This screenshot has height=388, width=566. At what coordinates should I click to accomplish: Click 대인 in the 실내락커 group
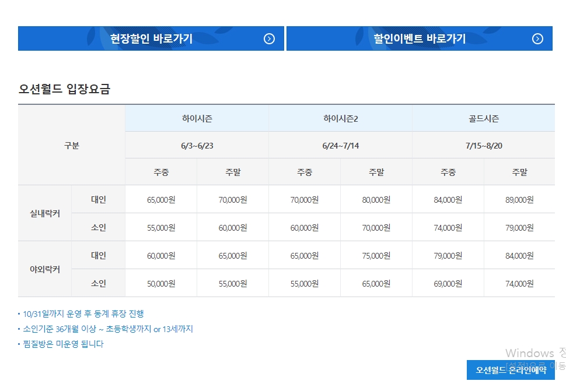click(x=98, y=199)
